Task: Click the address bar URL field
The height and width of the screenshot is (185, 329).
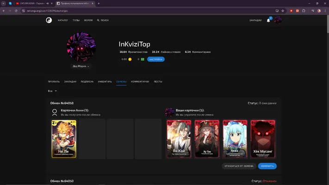Action: (147, 11)
